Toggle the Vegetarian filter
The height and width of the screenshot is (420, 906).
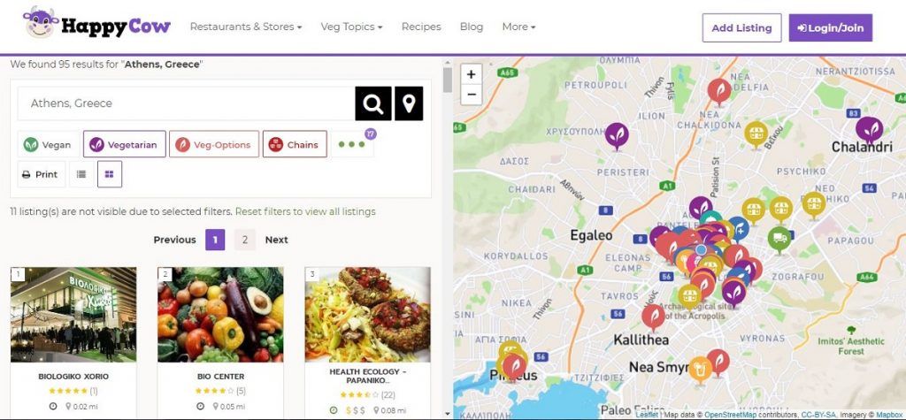pos(125,144)
